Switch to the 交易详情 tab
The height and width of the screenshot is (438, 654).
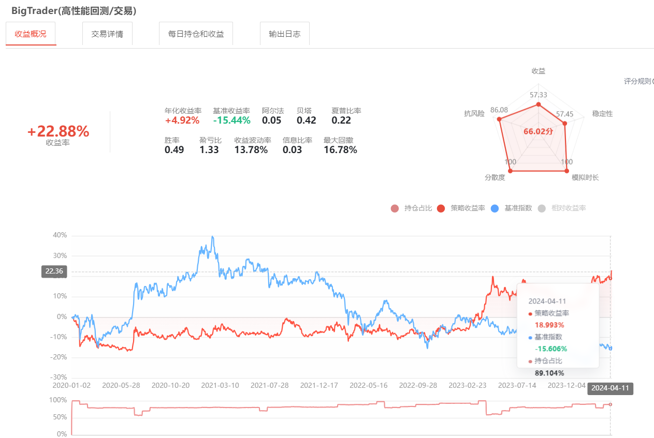coord(107,34)
